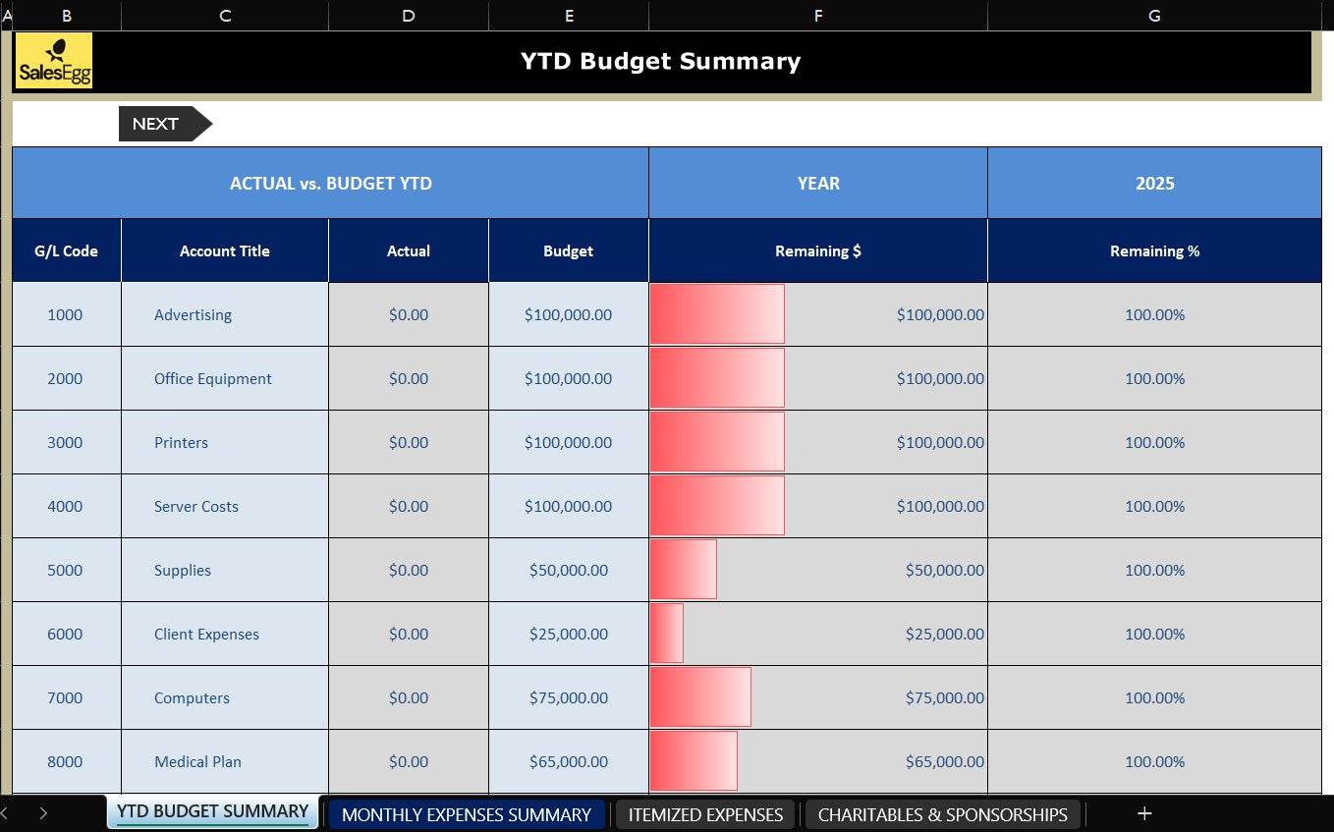Select column F header

coord(817,15)
